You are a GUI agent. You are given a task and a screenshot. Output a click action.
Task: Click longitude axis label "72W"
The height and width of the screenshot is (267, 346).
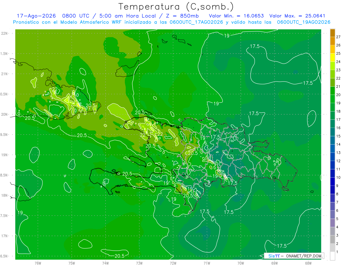(x=173, y=263)
